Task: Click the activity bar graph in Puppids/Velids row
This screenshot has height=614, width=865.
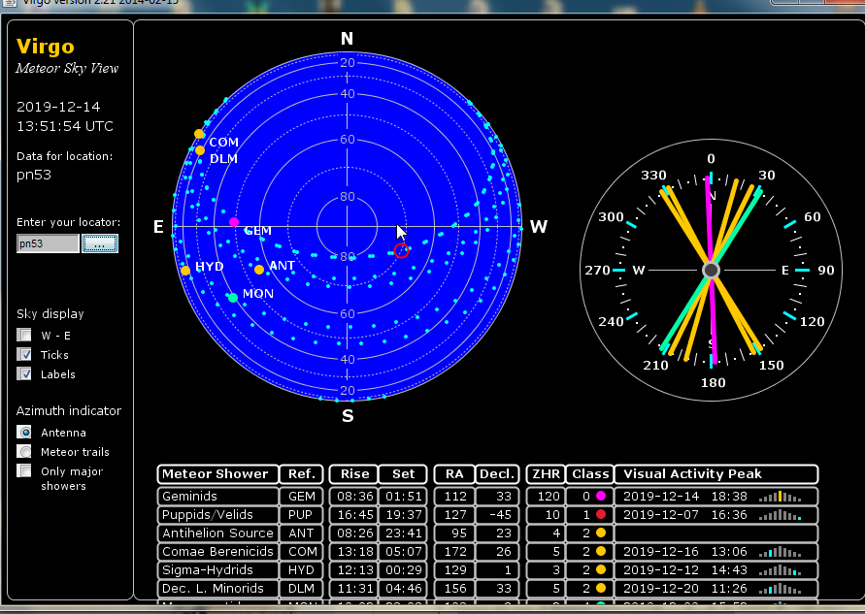Action: pyautogui.click(x=780, y=515)
